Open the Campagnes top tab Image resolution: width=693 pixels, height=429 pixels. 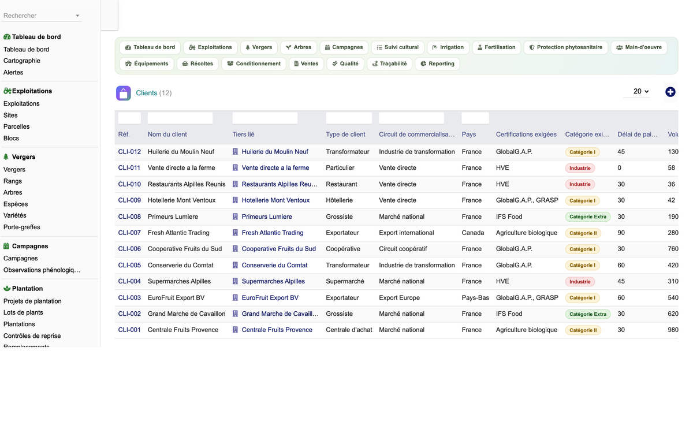pos(344,47)
